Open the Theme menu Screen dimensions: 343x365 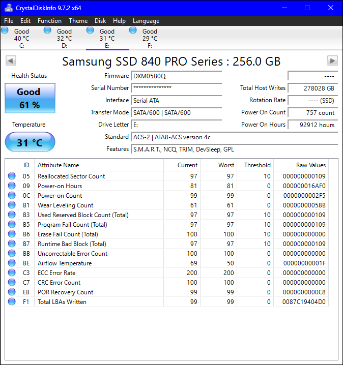coord(78,21)
